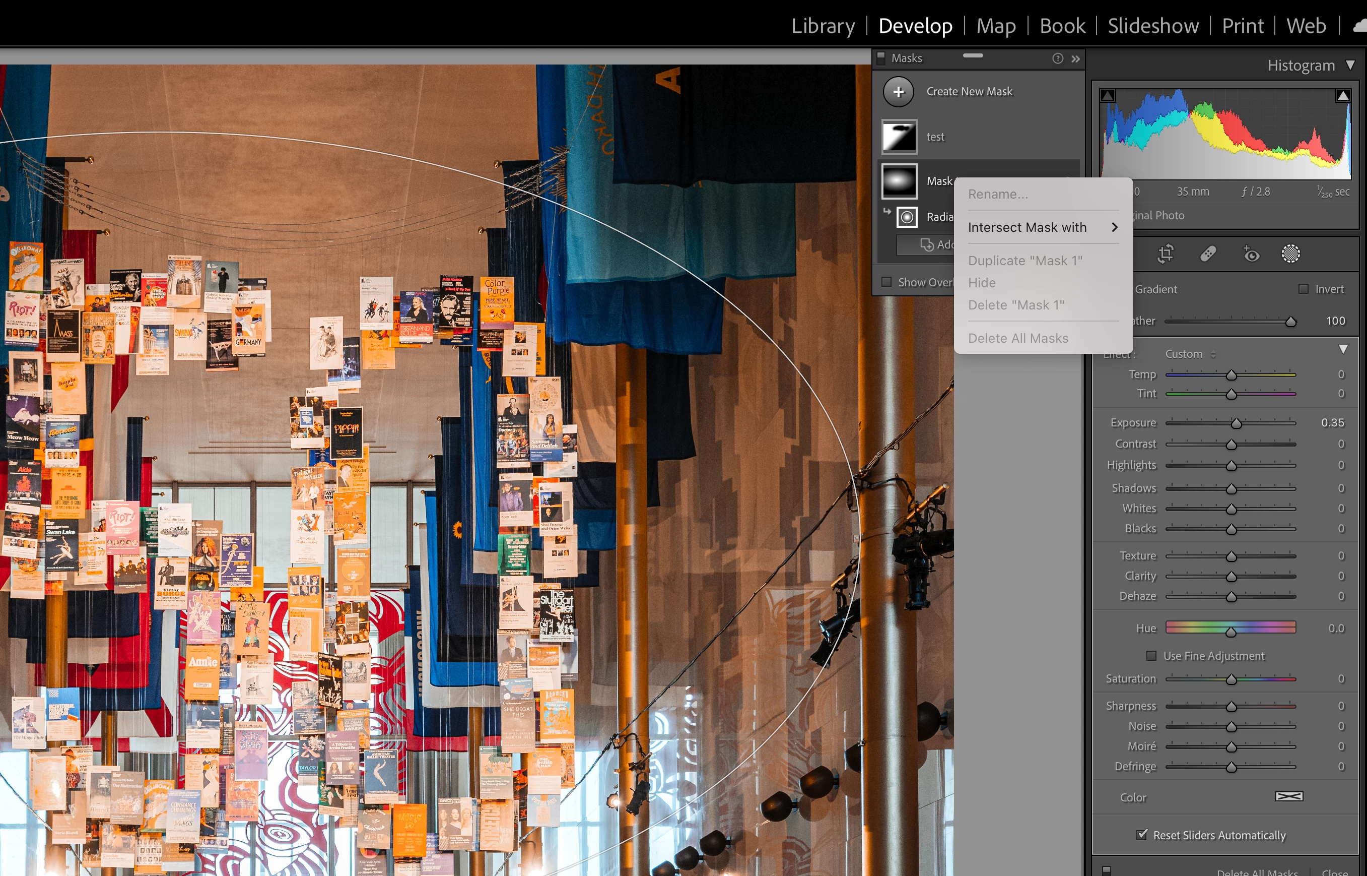This screenshot has width=1367, height=876.
Task: Toggle the shadow clipping indicator in histogram
Action: [1107, 96]
